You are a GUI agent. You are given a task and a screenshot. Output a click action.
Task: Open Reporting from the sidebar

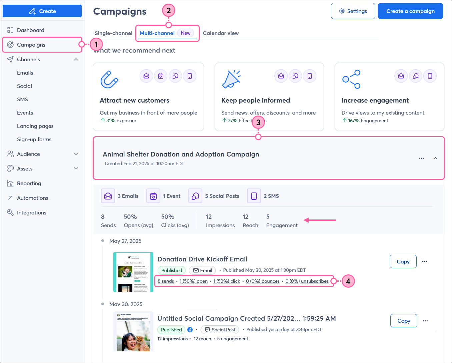tap(28, 183)
